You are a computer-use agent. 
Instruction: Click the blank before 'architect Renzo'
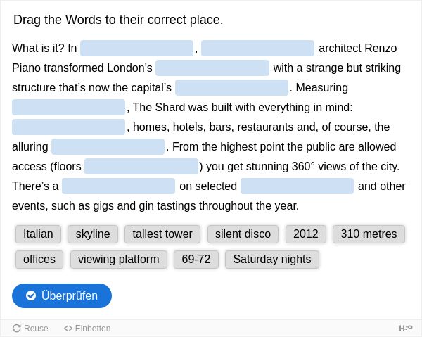tap(257, 48)
